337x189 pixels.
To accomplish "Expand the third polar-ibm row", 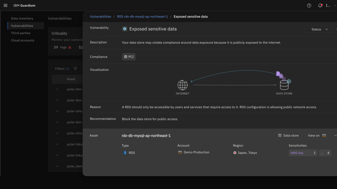I will pyautogui.click(x=57, y=122).
